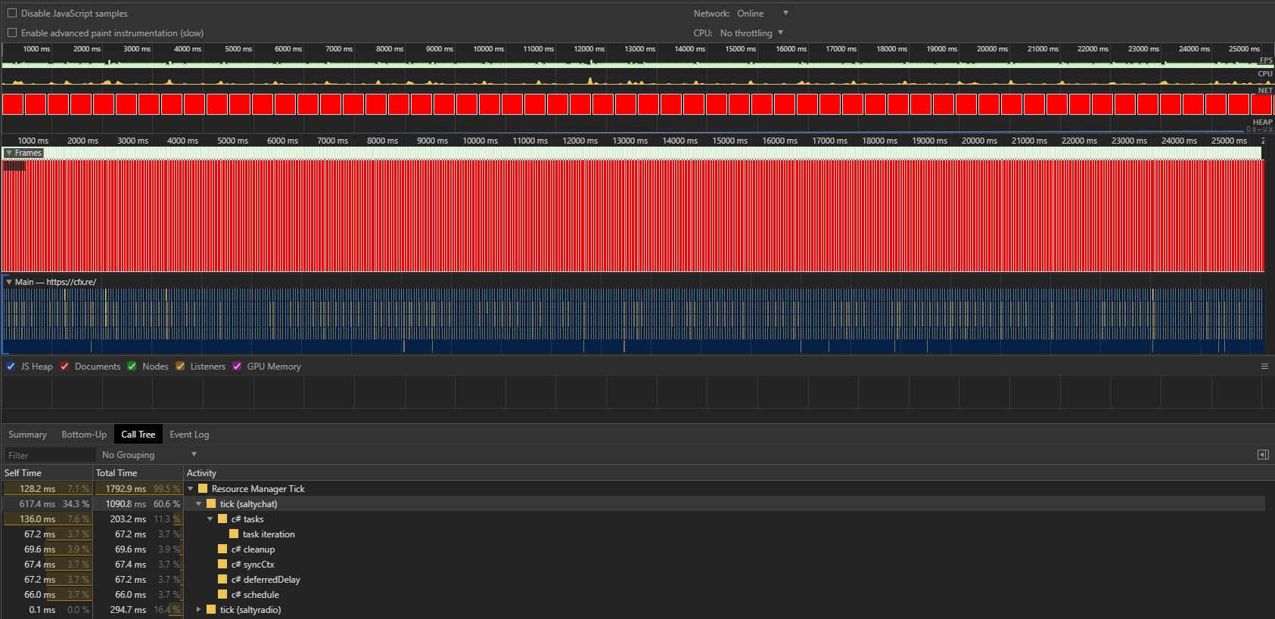Open the CPU No throttling dropdown

click(751, 32)
